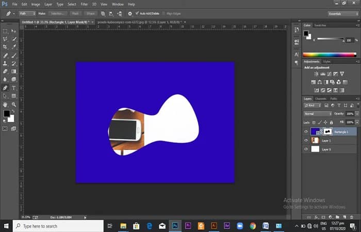Click the Path alignment icon in options bar

coord(111,13)
